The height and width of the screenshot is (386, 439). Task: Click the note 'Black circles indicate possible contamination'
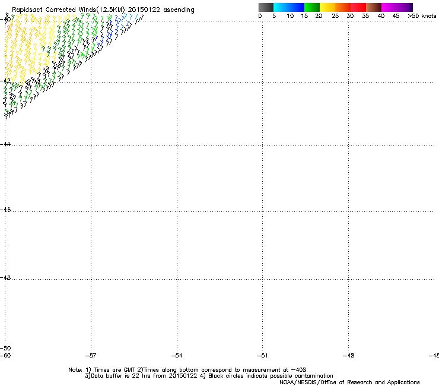click(x=271, y=376)
